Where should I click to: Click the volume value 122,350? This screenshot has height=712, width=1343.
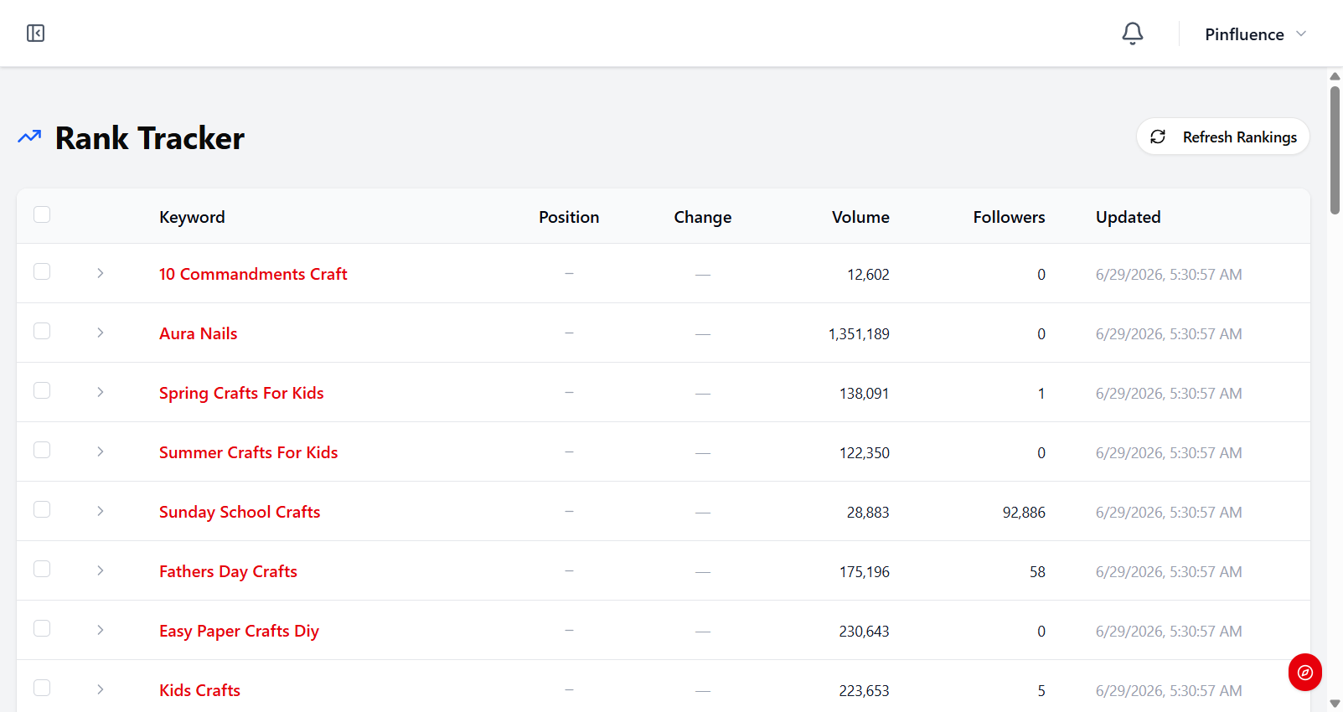point(864,453)
